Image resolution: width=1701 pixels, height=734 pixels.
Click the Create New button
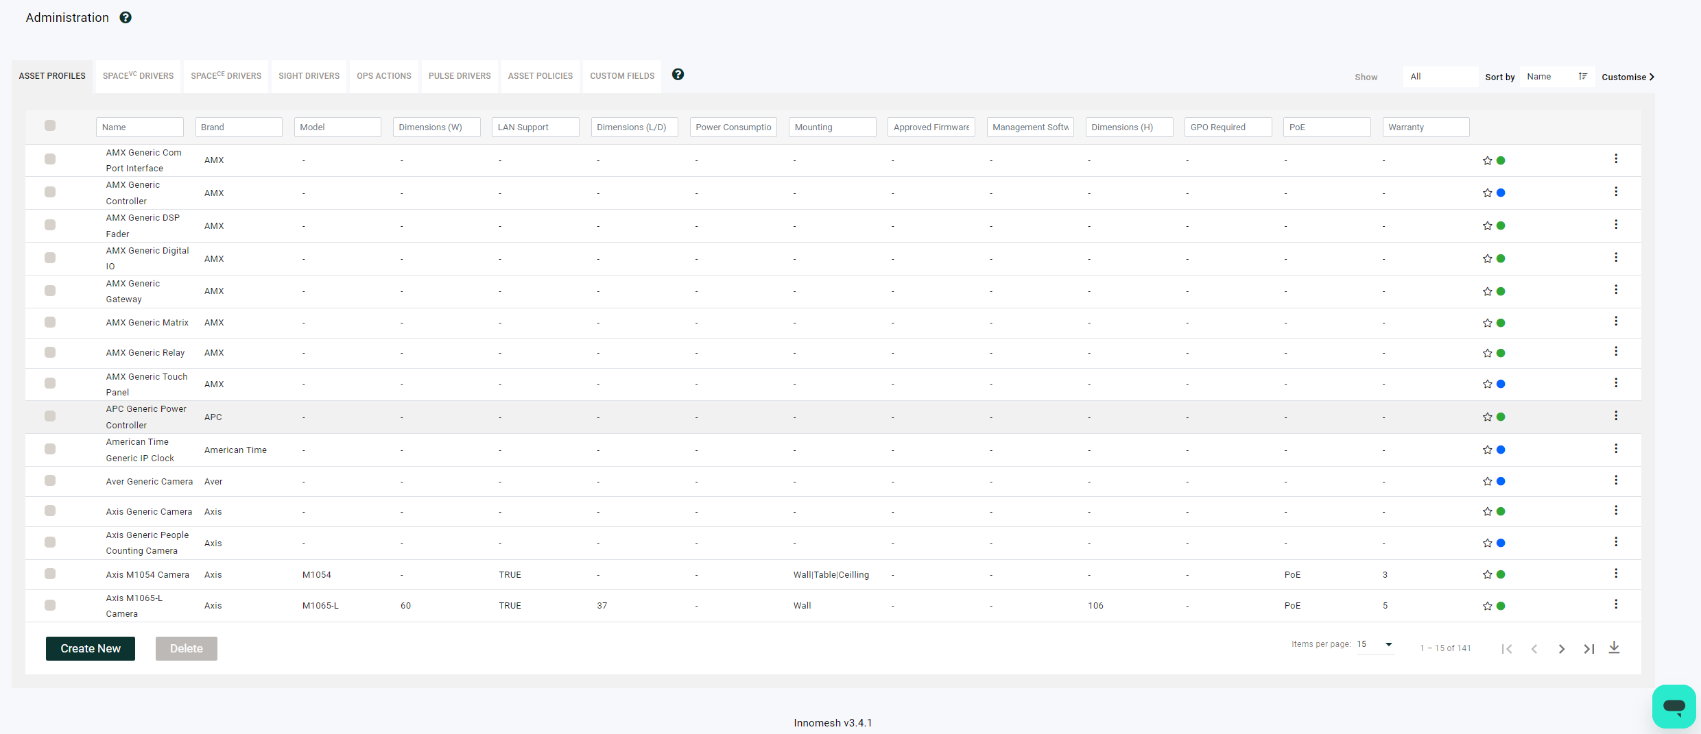pyautogui.click(x=91, y=648)
